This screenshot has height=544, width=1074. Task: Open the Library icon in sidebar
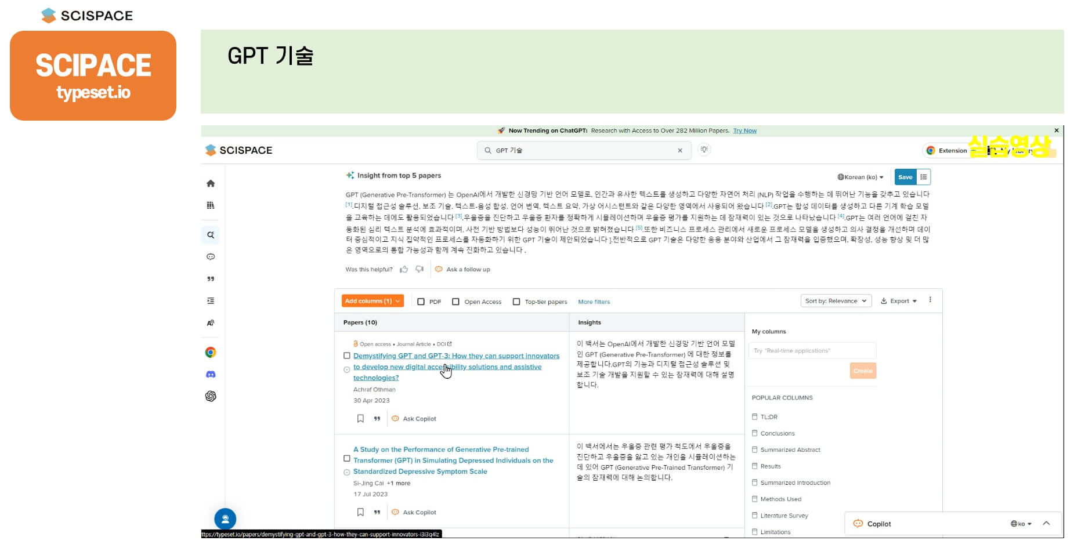[211, 205]
